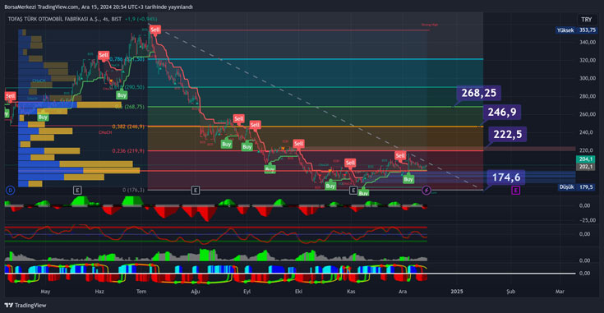Click the most recent Sell marker in December
The height and width of the screenshot is (313, 604).
point(400,155)
